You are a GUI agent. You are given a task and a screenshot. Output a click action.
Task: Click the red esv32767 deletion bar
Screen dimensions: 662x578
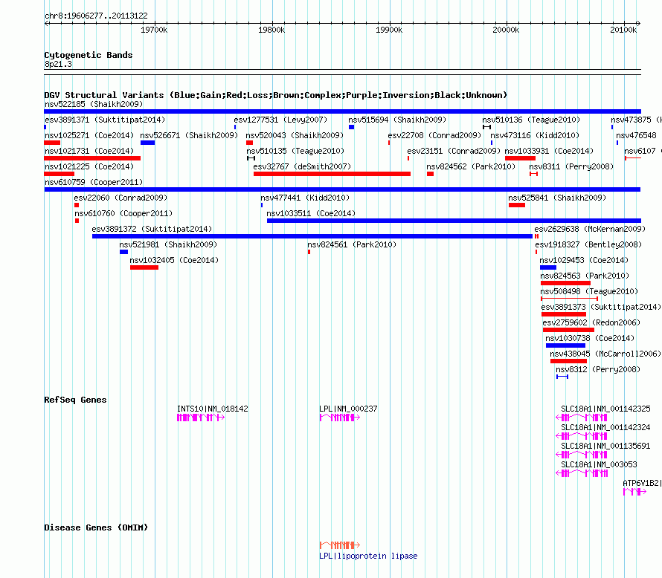pos(332,174)
